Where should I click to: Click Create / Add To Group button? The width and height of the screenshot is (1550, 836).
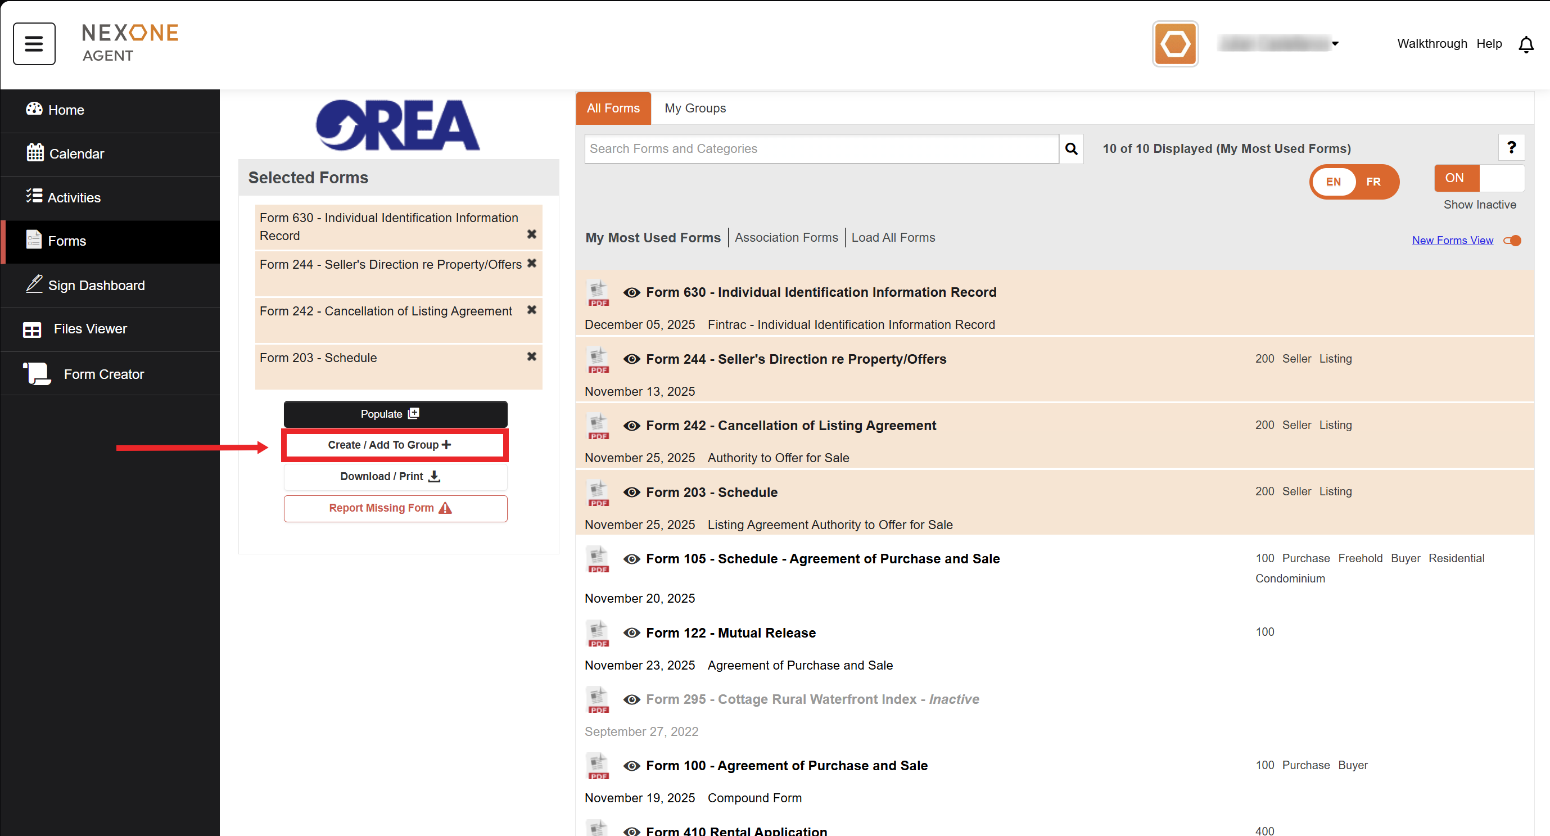click(x=395, y=445)
